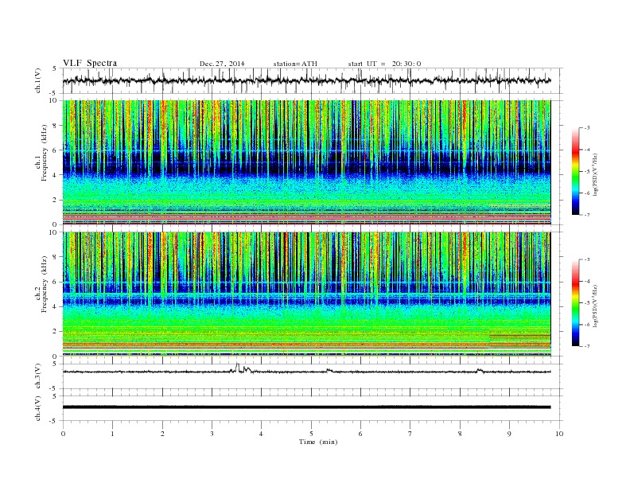630x487 pixels.
Task: Click the "4" kHz tick on ch.2 frequency axis
Action: pos(56,306)
